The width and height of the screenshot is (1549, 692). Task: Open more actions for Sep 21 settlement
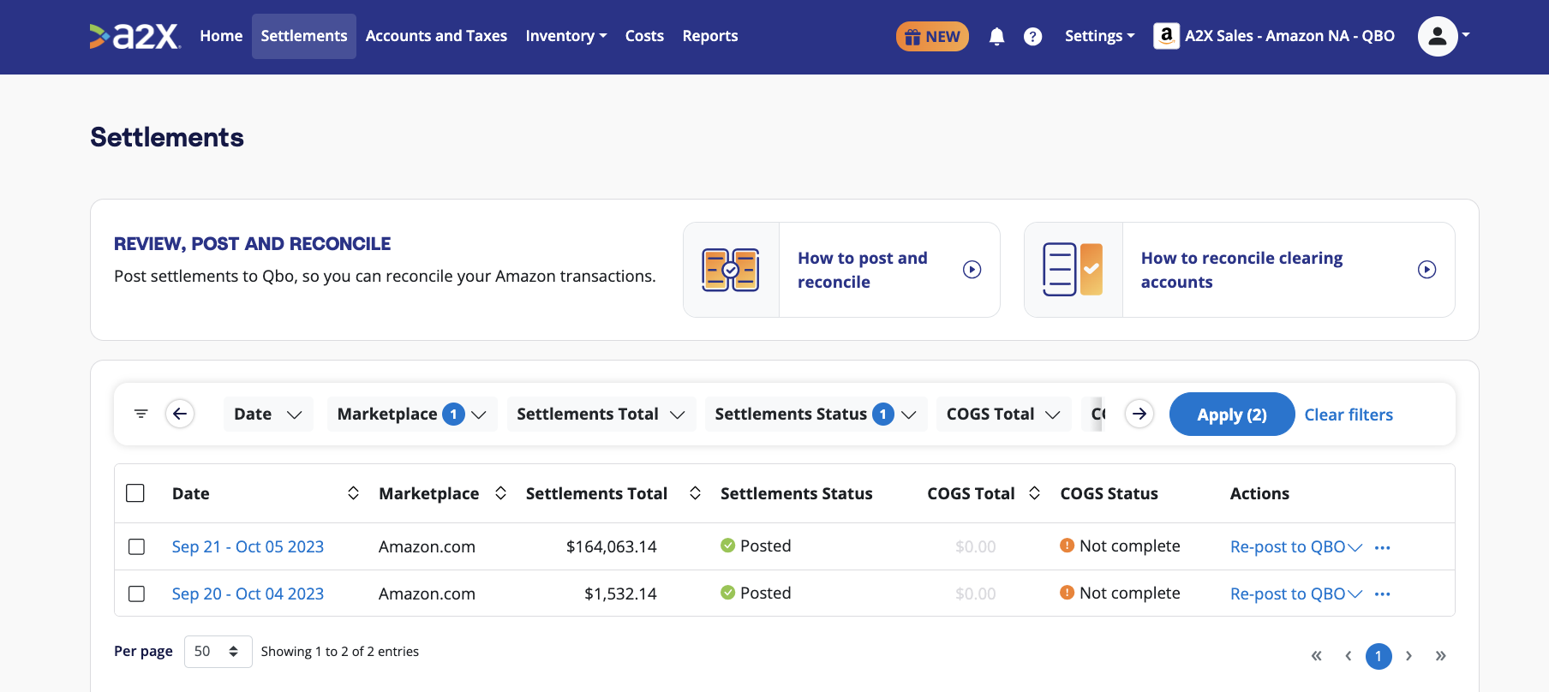click(1382, 547)
